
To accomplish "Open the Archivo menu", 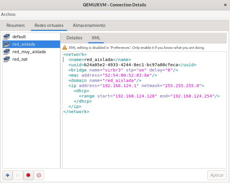I will click(8, 14).
